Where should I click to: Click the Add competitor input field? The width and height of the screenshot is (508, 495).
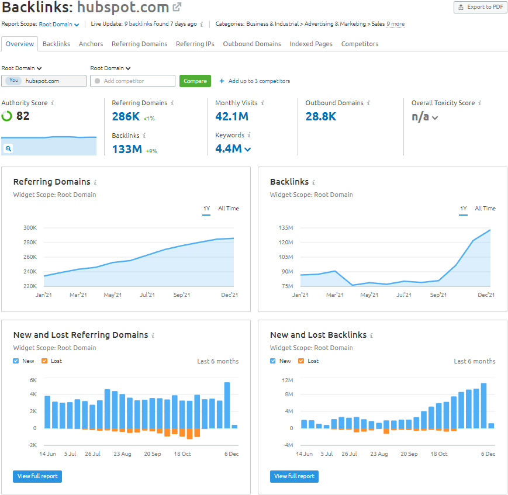tap(133, 81)
